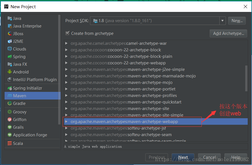Select Java Enterprise category
252x165 pixels.
pos(33,26)
